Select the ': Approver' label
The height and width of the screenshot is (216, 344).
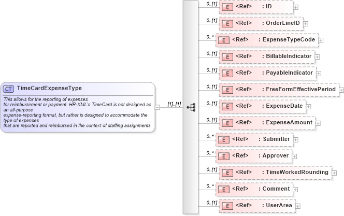(274, 155)
